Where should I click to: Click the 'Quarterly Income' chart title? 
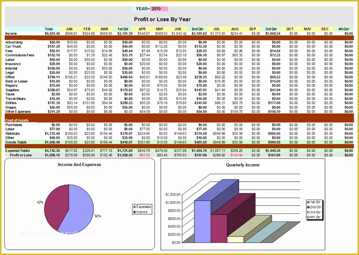[x=243, y=165]
